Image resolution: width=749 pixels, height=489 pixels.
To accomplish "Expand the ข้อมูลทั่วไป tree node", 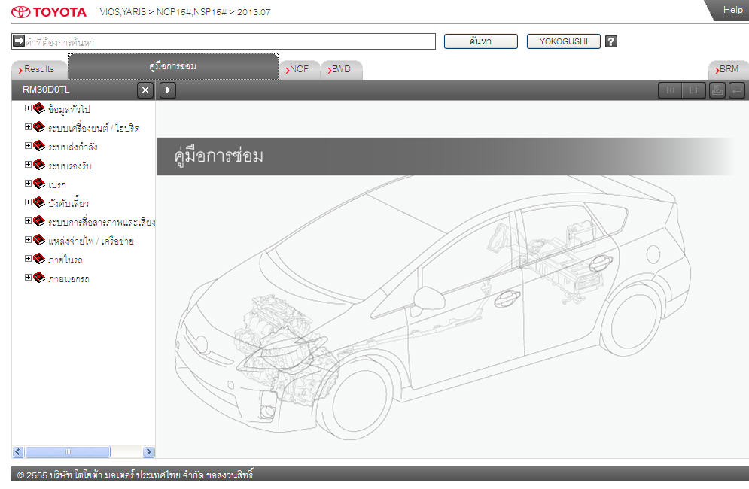I will coord(28,108).
